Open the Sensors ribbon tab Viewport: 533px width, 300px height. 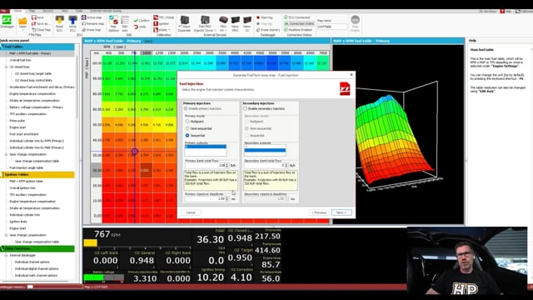coord(48,11)
